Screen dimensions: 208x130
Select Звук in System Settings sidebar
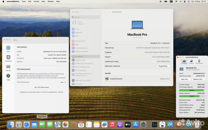point(75,44)
